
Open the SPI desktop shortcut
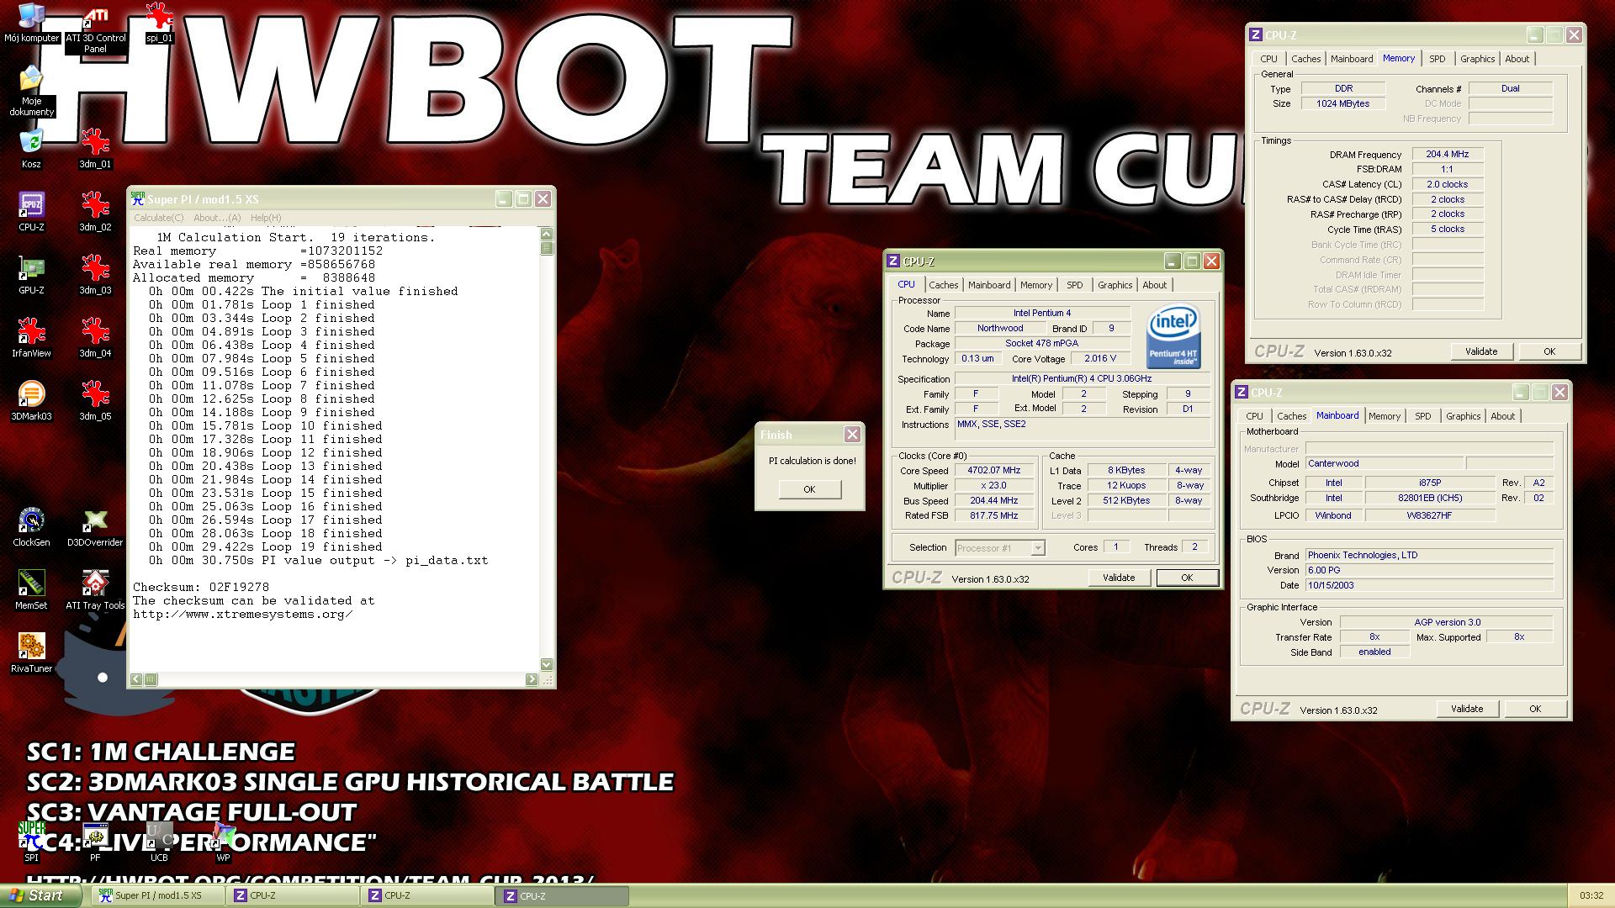click(x=31, y=842)
